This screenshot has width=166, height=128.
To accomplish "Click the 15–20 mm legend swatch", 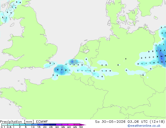I will 41,125.
